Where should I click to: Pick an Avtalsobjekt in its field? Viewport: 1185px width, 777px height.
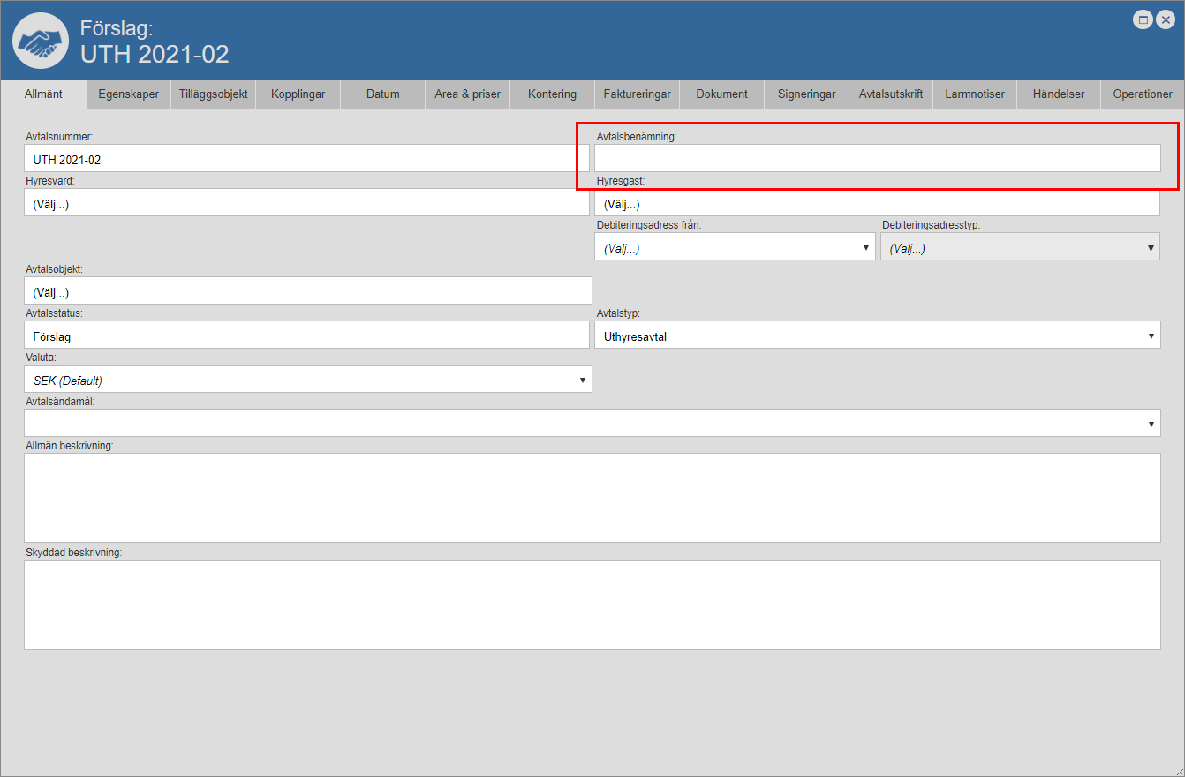[307, 291]
